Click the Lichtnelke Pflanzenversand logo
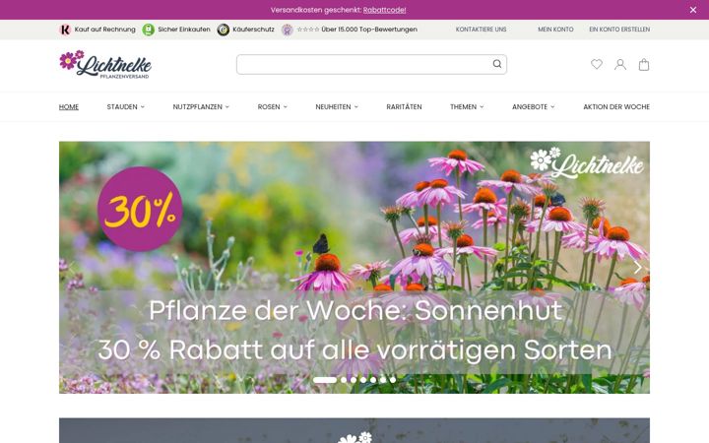709x443 pixels. click(105, 64)
